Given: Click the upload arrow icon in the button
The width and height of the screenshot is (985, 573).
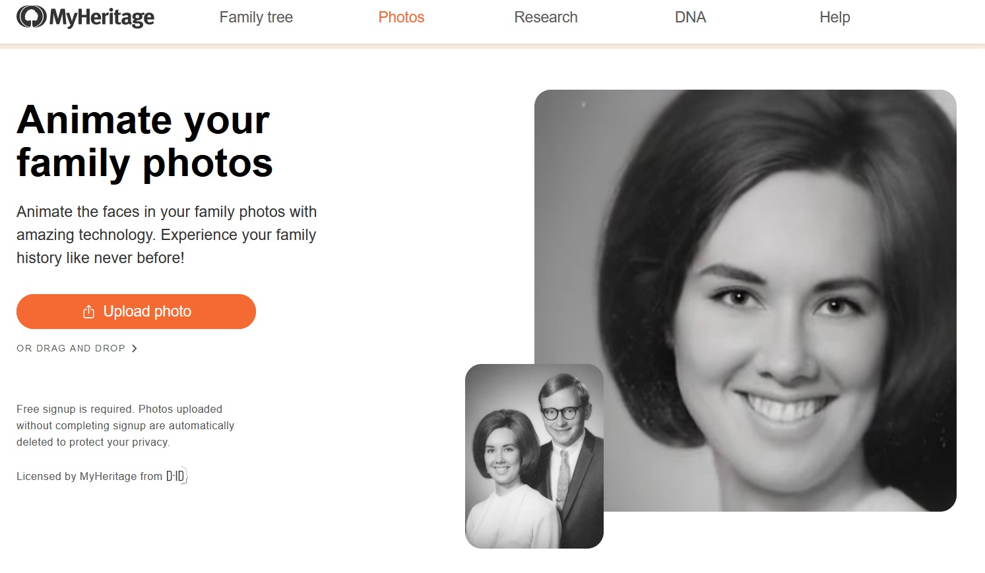Looking at the screenshot, I should [89, 311].
